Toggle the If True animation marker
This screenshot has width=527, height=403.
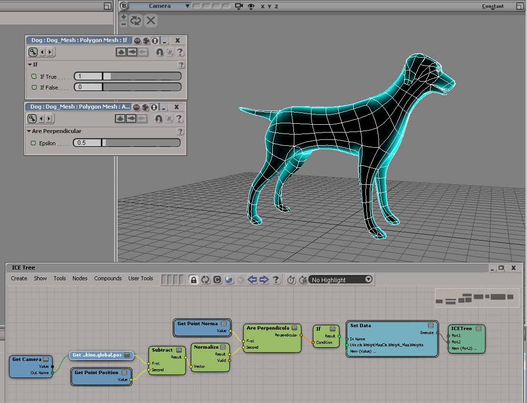click(x=34, y=77)
